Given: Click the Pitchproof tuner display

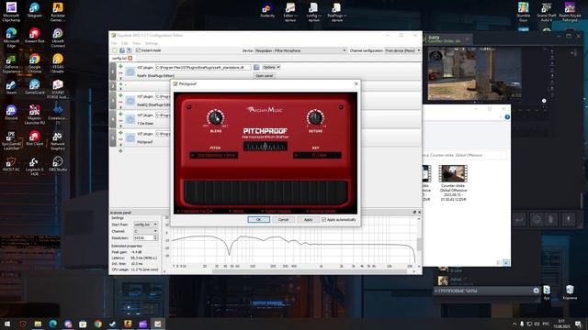Looking at the screenshot, I should click(266, 147).
